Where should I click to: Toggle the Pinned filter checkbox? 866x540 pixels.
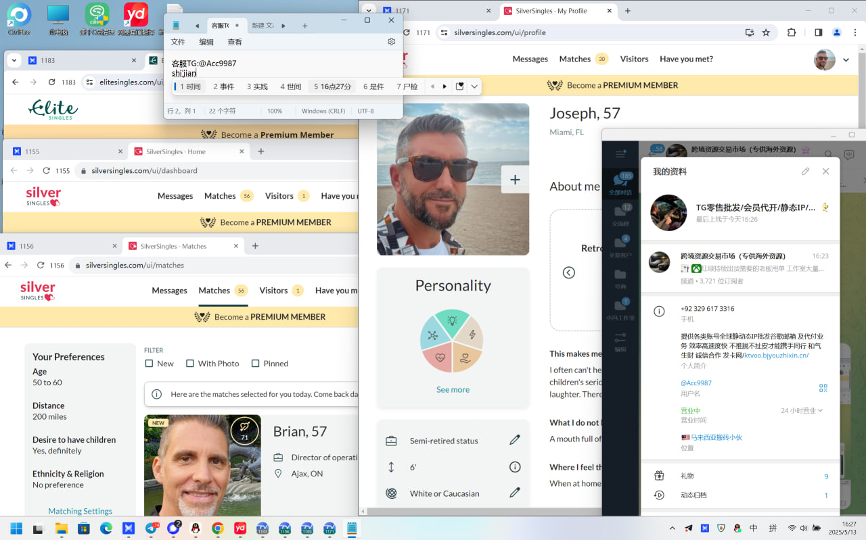click(x=255, y=364)
